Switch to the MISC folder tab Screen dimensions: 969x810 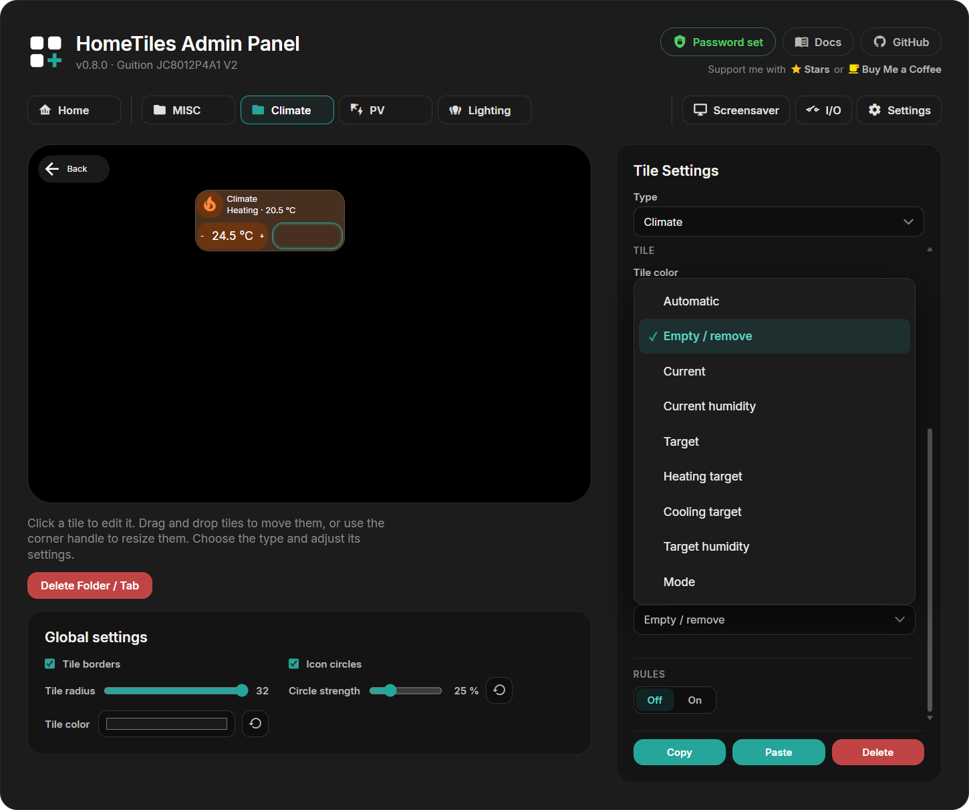tap(188, 110)
